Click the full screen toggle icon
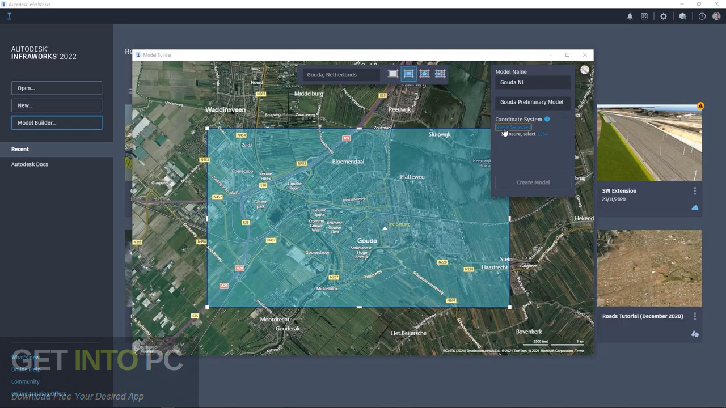 pyautogui.click(x=644, y=16)
